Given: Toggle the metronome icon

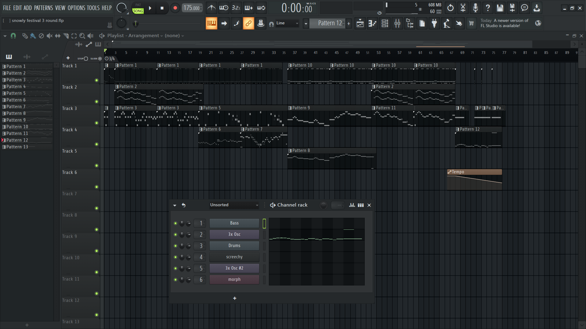Looking at the screenshot, I should coord(211,8).
